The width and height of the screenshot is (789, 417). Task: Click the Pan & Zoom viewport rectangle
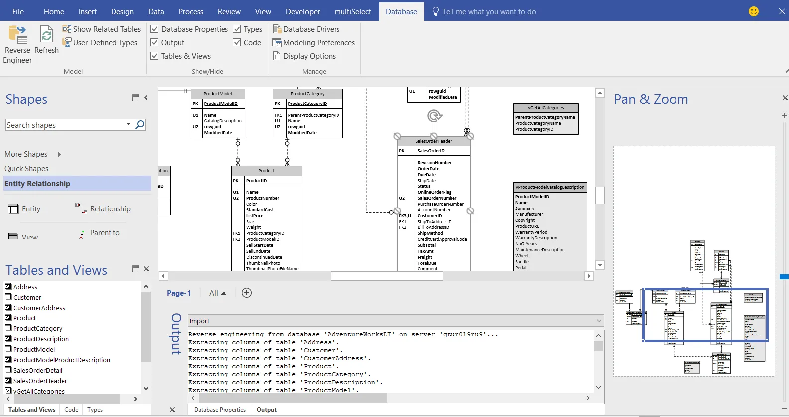705,314
